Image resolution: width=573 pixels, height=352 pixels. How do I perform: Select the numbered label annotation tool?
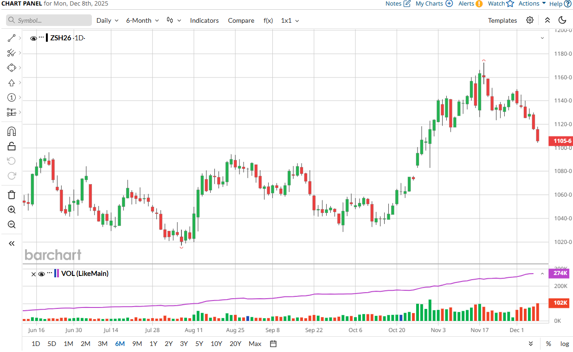coord(12,97)
